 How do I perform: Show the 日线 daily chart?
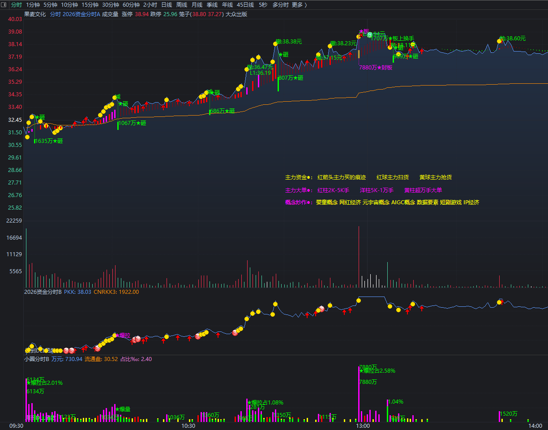tap(167, 5)
